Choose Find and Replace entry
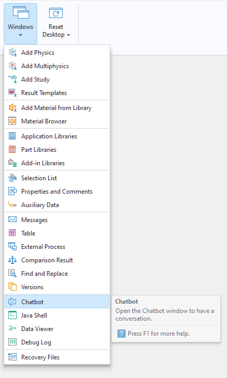Screen dimensions: 227x378 (x=57, y=274)
